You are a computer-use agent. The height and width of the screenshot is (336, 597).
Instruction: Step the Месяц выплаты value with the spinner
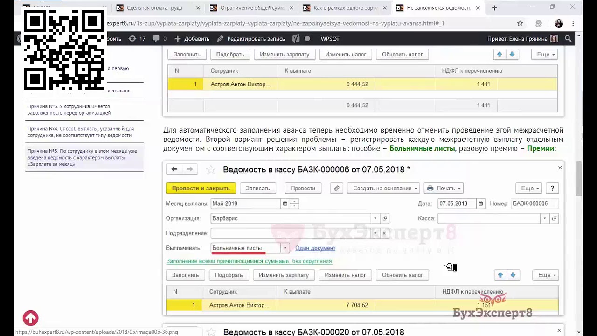point(294,203)
